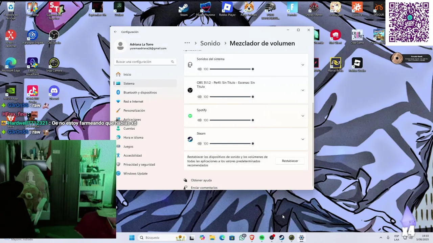433x243 pixels.
Task: Click the Restablecer button
Action: point(290,161)
